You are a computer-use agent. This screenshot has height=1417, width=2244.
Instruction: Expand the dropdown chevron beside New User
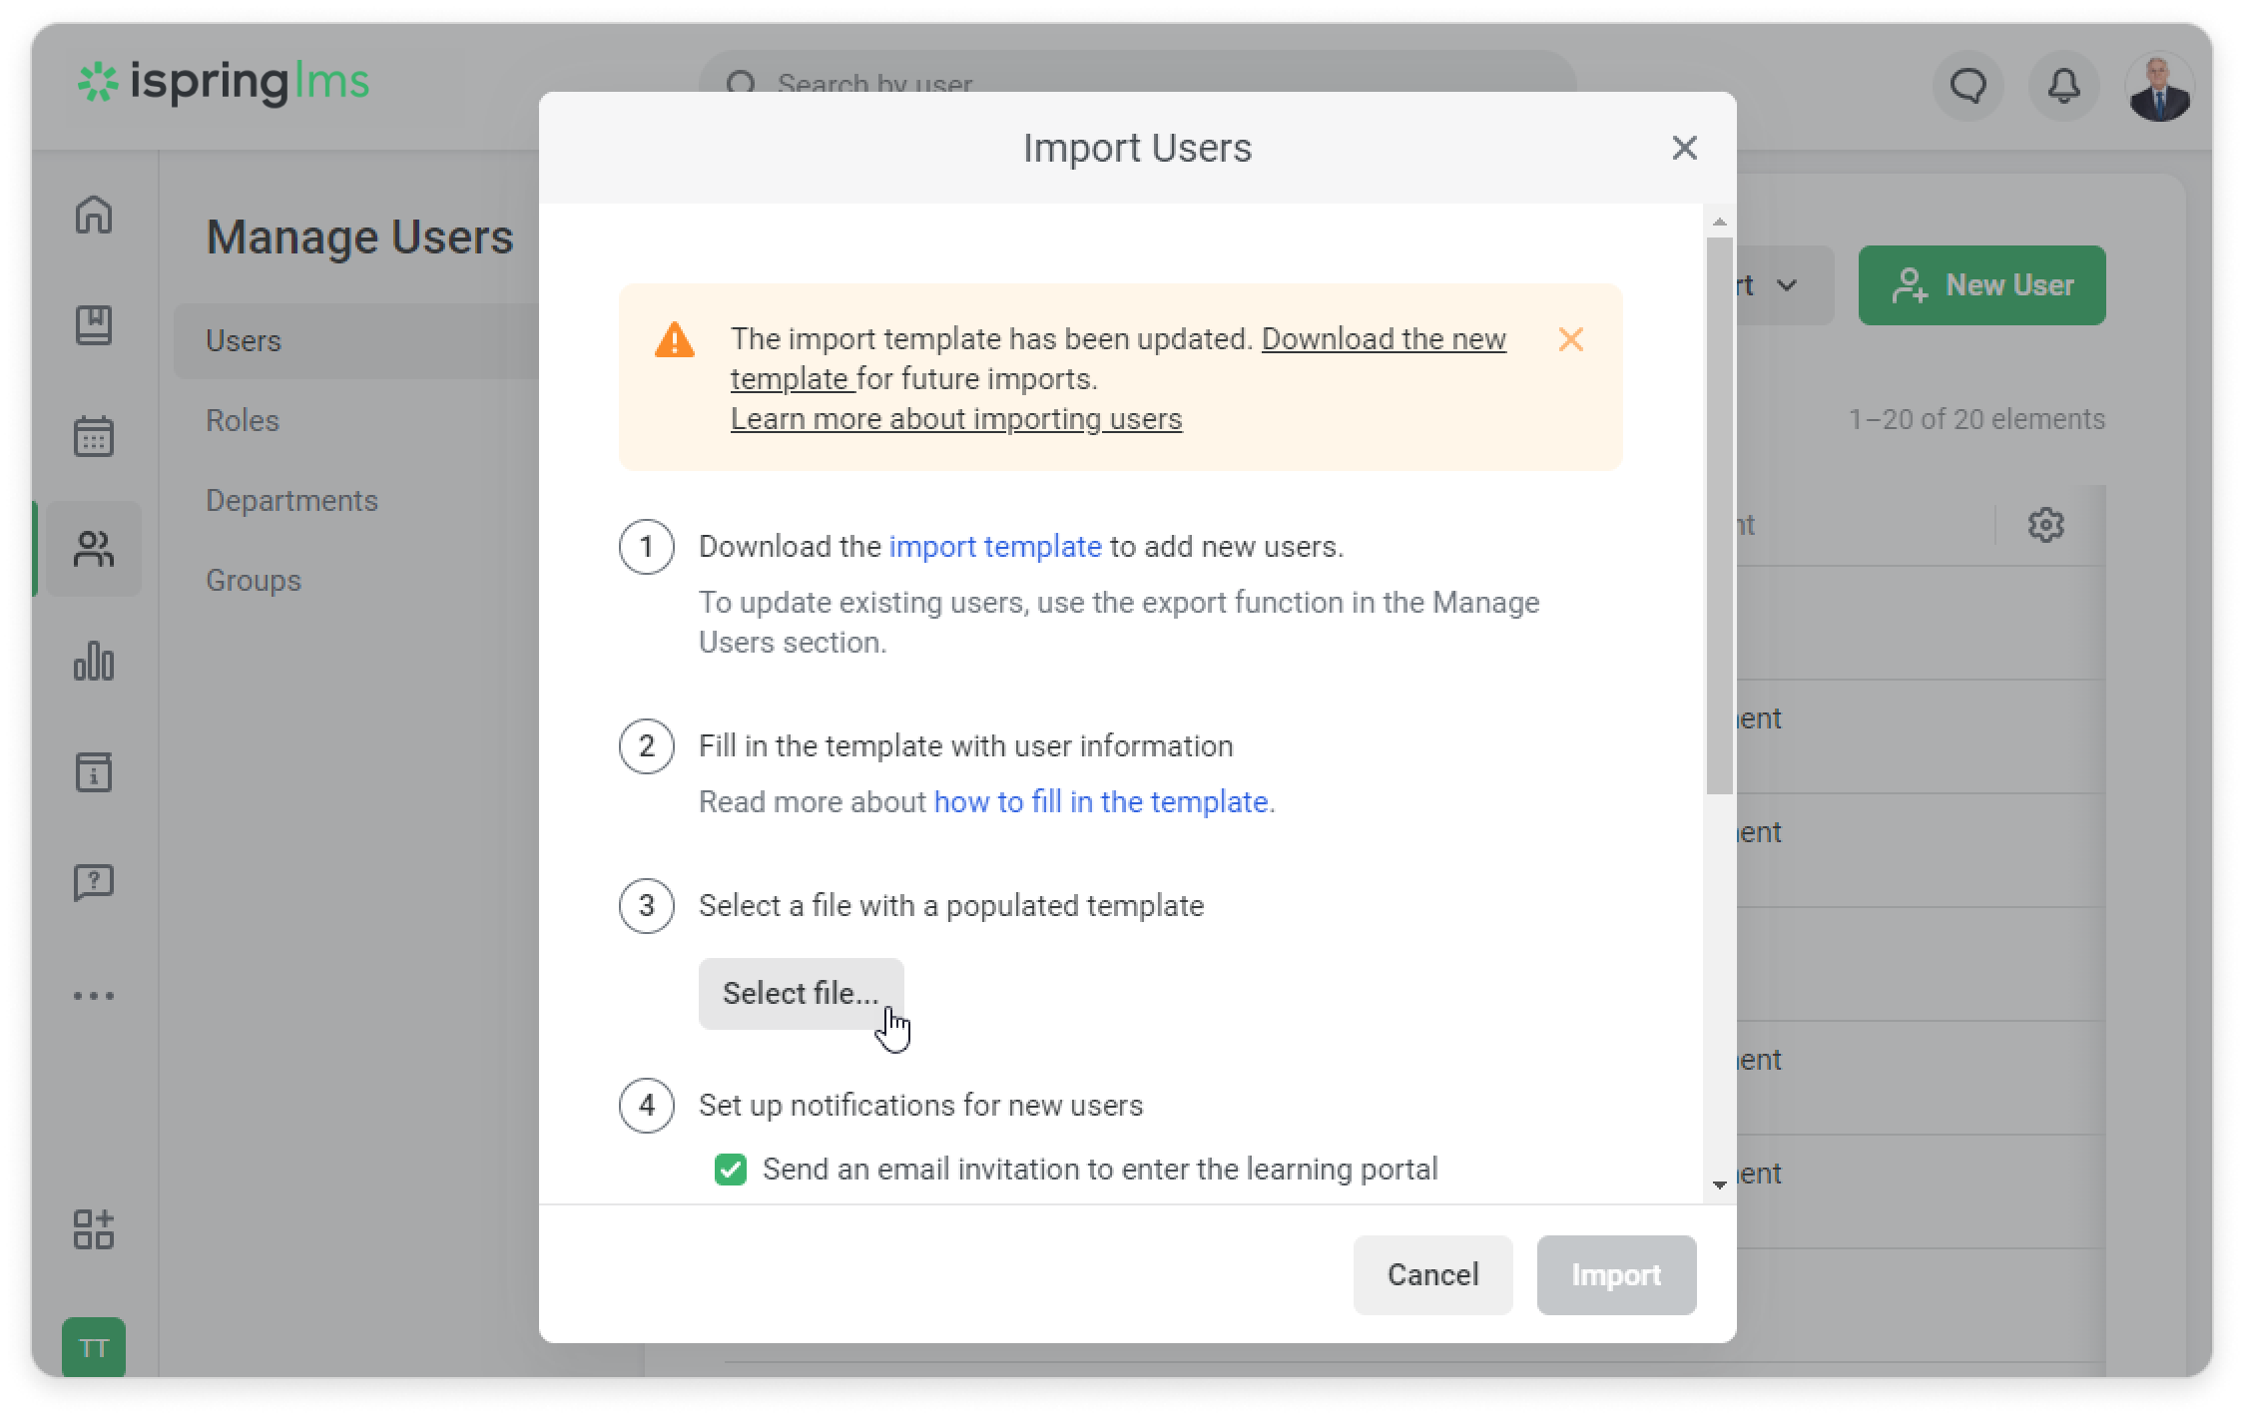(1787, 285)
